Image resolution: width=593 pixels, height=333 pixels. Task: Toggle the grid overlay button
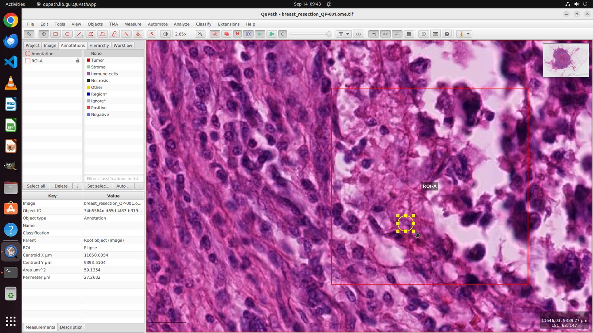click(409, 34)
